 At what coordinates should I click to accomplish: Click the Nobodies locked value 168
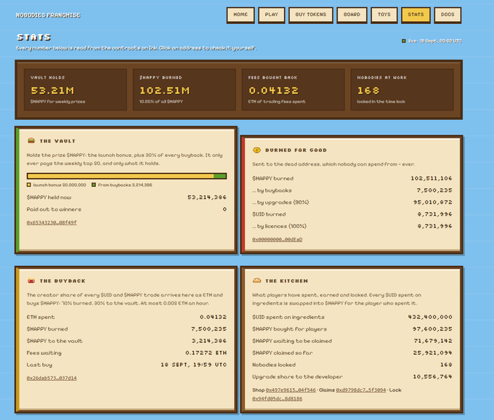[446, 365]
